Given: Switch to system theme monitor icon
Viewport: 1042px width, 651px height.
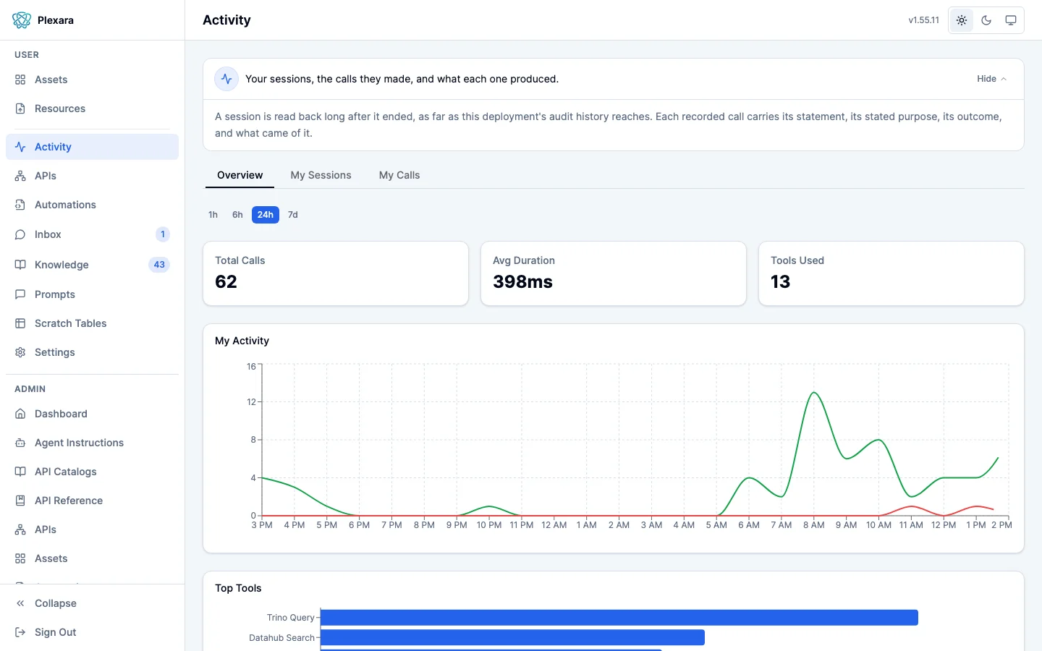Looking at the screenshot, I should [1011, 20].
